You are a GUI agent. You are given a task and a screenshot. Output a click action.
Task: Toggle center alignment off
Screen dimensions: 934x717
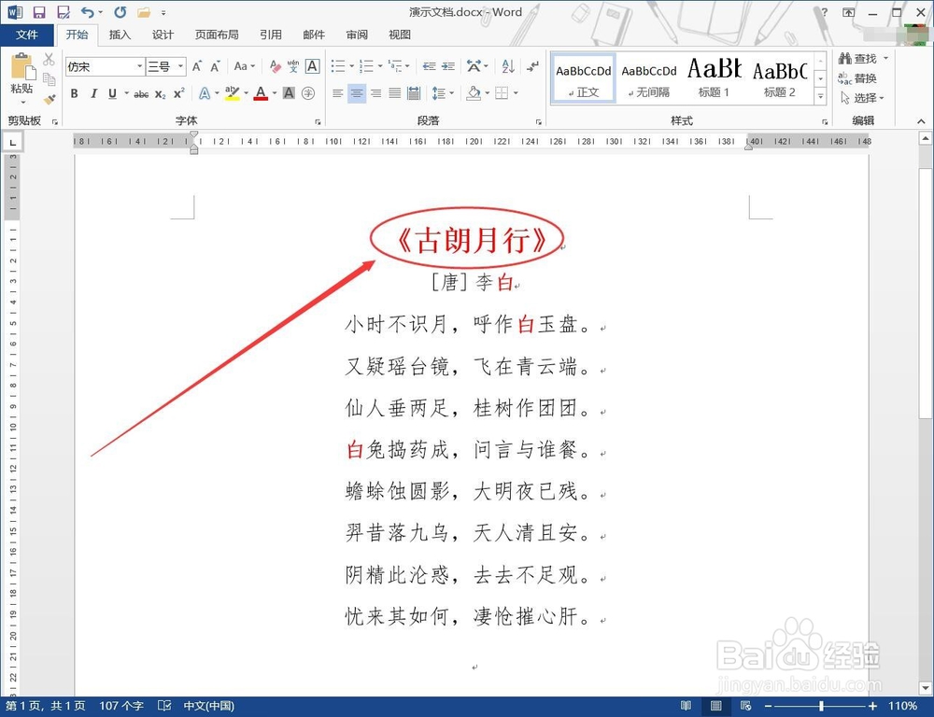pyautogui.click(x=356, y=94)
